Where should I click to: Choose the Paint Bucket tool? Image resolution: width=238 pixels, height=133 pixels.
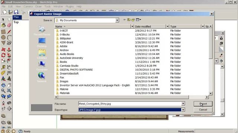[x=3, y=25]
